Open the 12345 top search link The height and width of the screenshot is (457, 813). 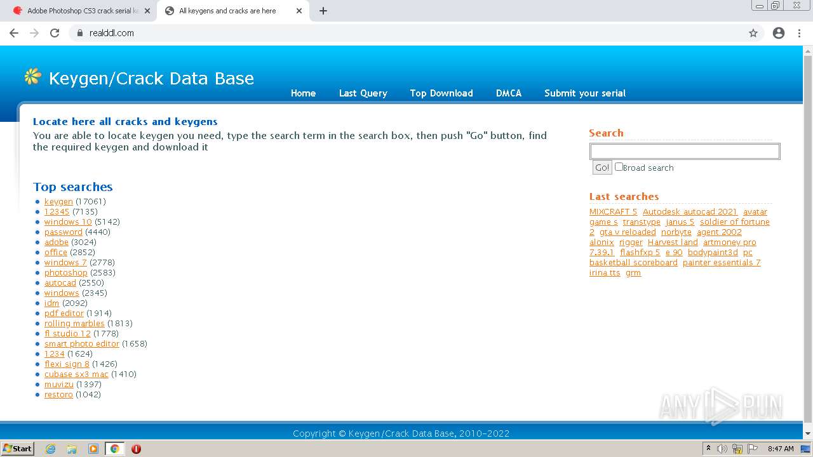(57, 212)
